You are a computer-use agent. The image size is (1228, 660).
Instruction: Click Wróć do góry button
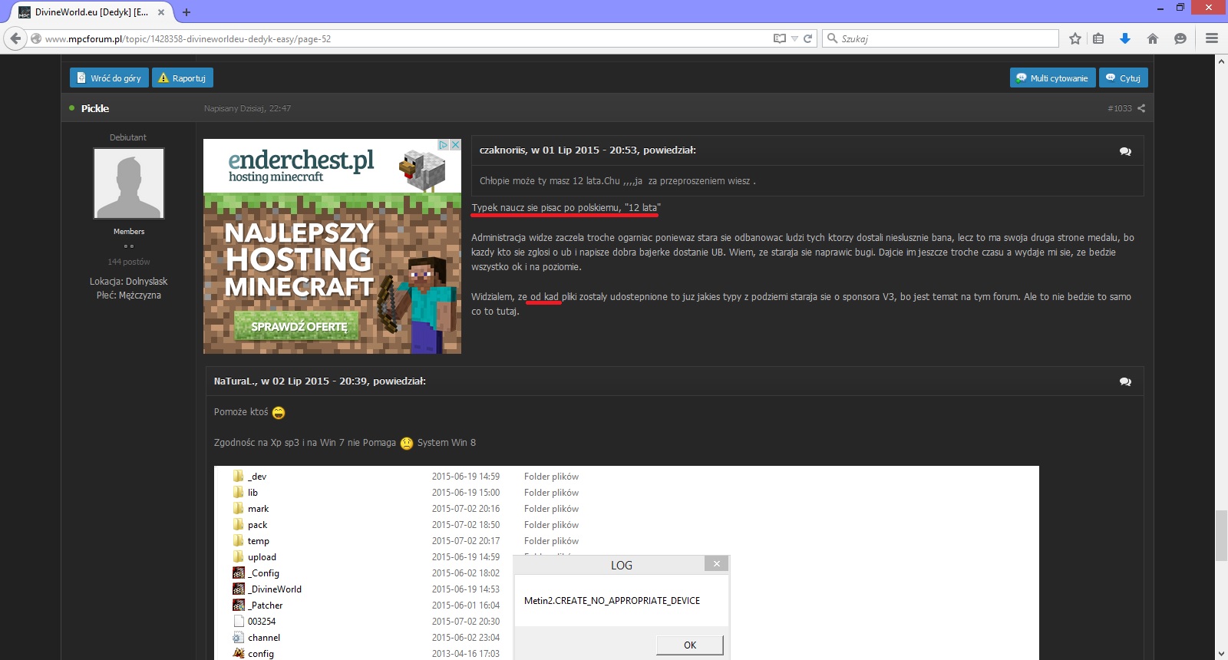click(109, 78)
